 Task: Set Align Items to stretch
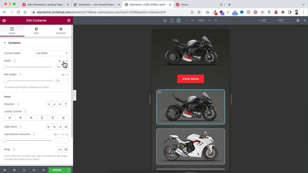coord(66,127)
